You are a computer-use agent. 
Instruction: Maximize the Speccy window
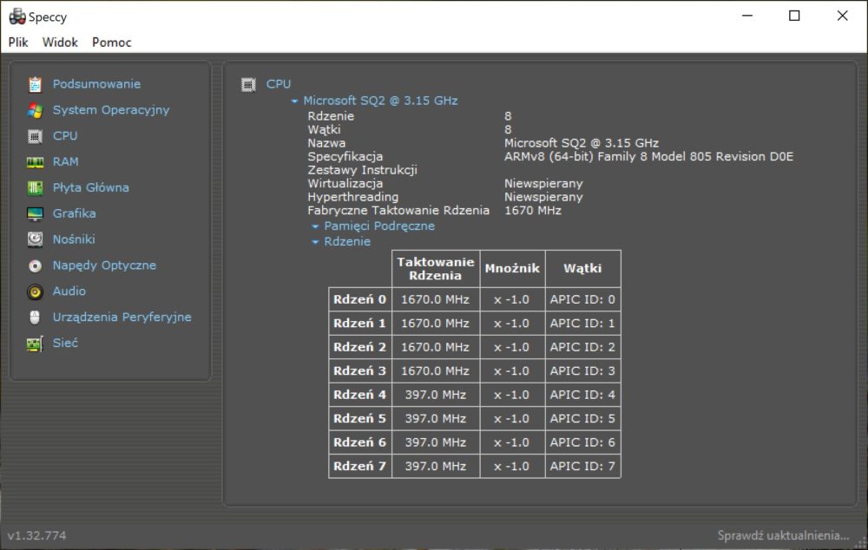pos(794,16)
